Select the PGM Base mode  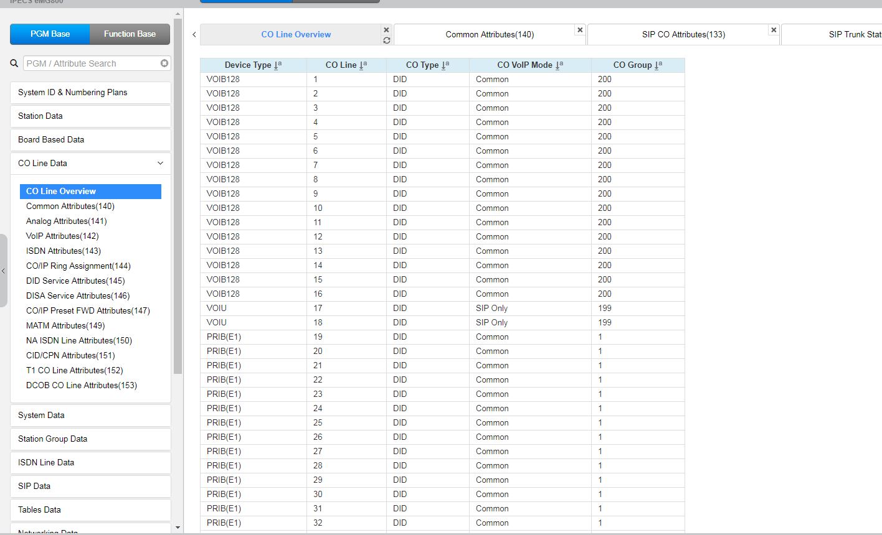(x=50, y=34)
